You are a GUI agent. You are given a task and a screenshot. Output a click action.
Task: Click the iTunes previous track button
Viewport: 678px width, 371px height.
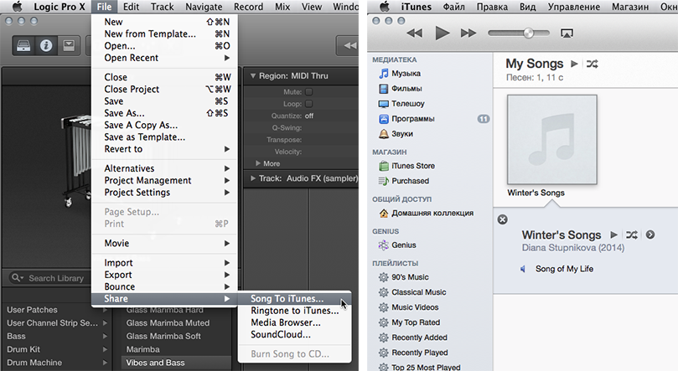pos(414,33)
